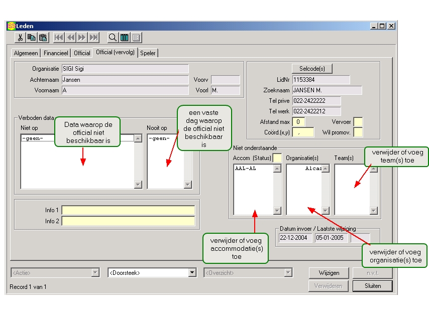The image size is (429, 309).
Task: Click the Sluiten button
Action: tap(372, 286)
